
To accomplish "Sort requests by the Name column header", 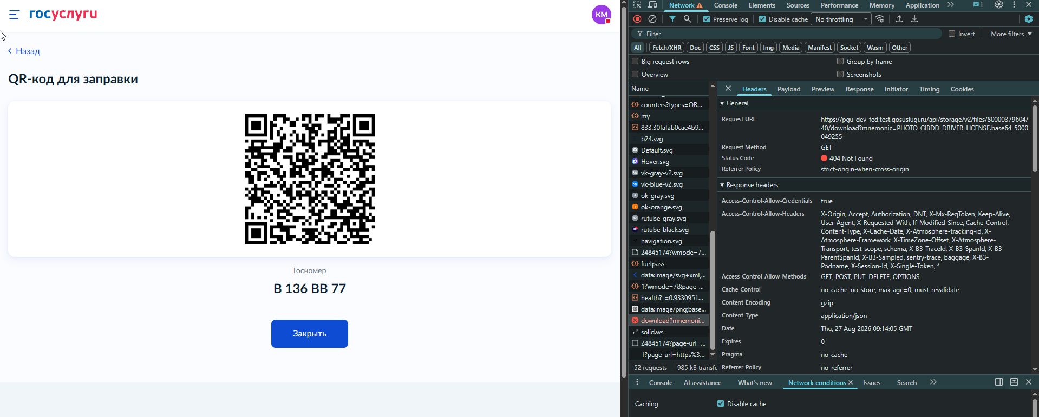I will [x=669, y=89].
